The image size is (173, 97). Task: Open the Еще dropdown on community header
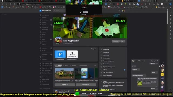(x=123, y=41)
